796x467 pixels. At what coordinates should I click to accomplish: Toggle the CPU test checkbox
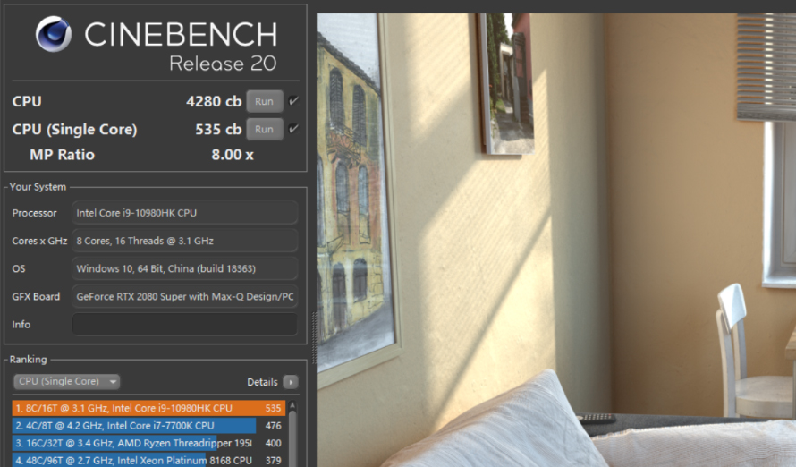point(293,100)
